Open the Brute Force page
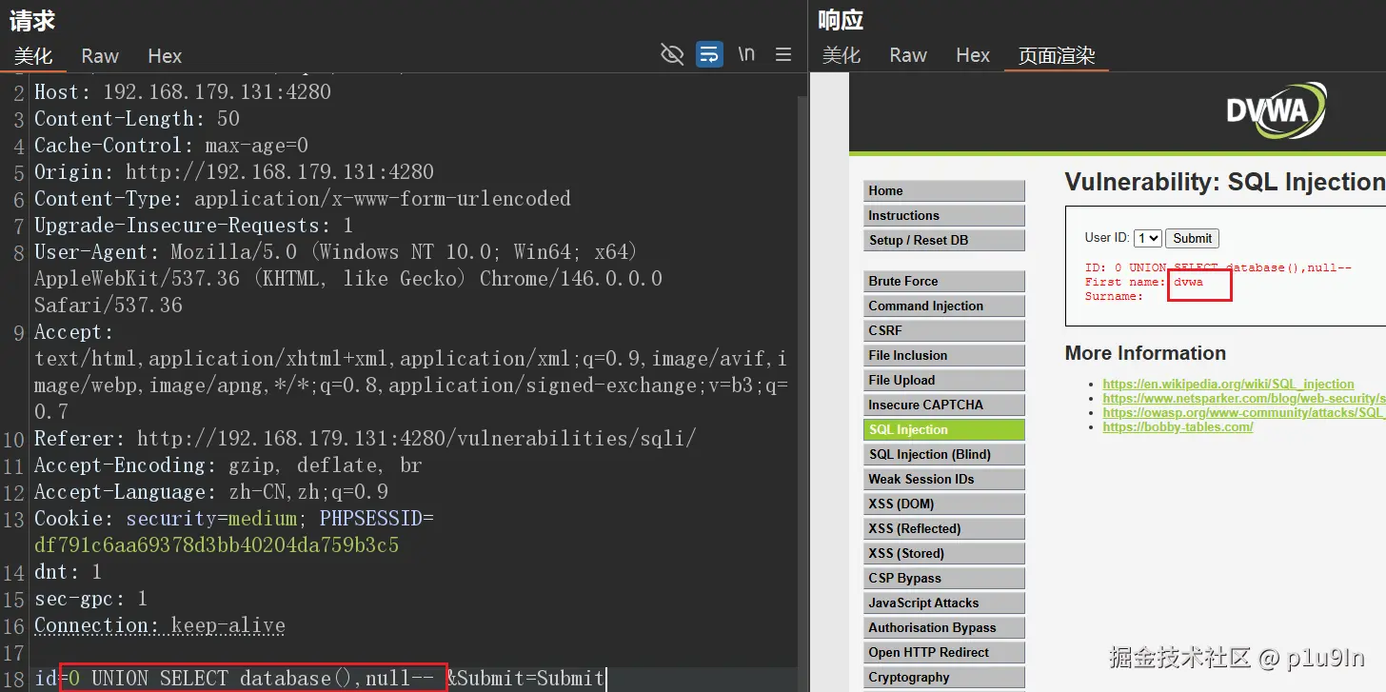 pyautogui.click(x=944, y=281)
